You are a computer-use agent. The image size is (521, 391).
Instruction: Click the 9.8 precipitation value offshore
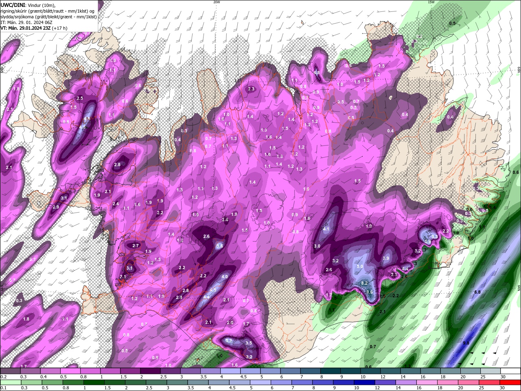tap(466, 343)
